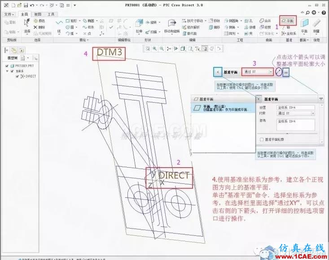Click the 平面 section button in 截面 group
This screenshot has width=329, height=260.
coord(304,26)
